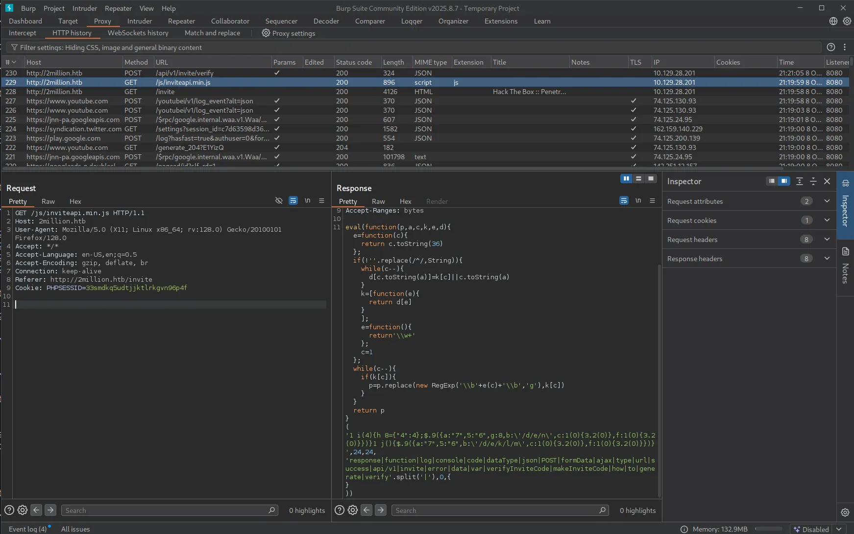The width and height of the screenshot is (854, 534).
Task: Open the Response search help icon
Action: click(339, 510)
